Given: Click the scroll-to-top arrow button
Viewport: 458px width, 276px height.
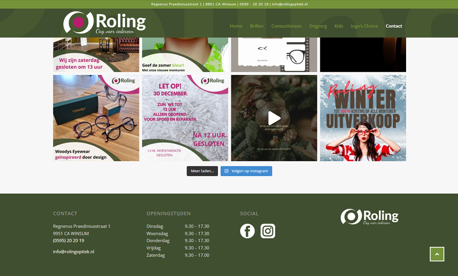Looking at the screenshot, I should click(x=437, y=254).
